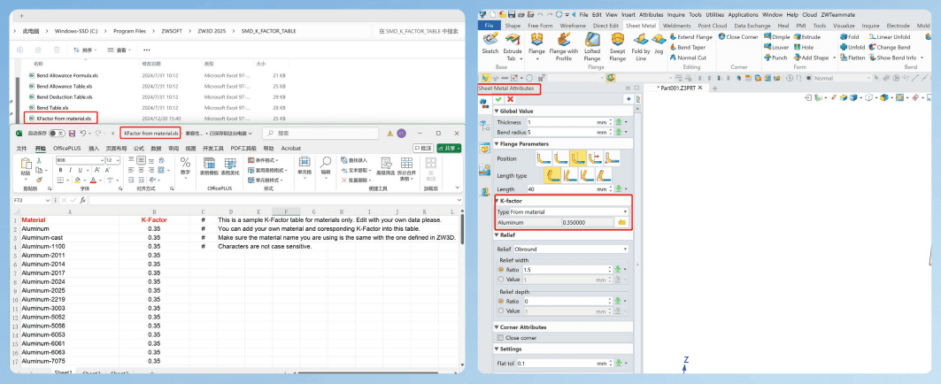The height and width of the screenshot is (384, 941).
Task: Click the Excel search box
Action: (320, 134)
